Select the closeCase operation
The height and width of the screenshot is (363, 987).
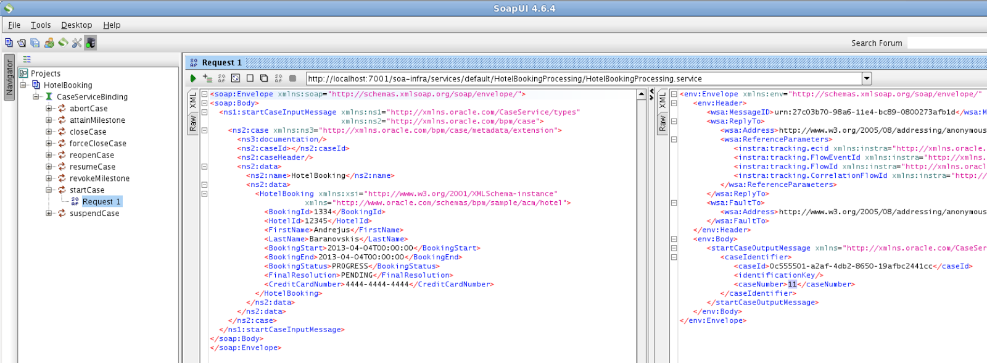coord(88,131)
